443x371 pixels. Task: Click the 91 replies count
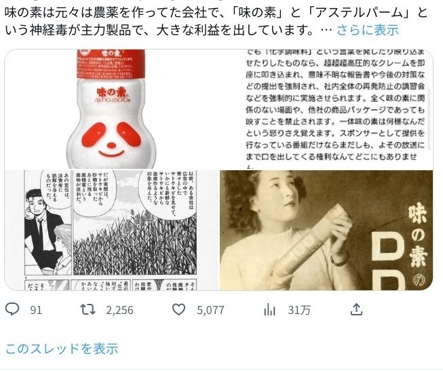click(x=36, y=310)
